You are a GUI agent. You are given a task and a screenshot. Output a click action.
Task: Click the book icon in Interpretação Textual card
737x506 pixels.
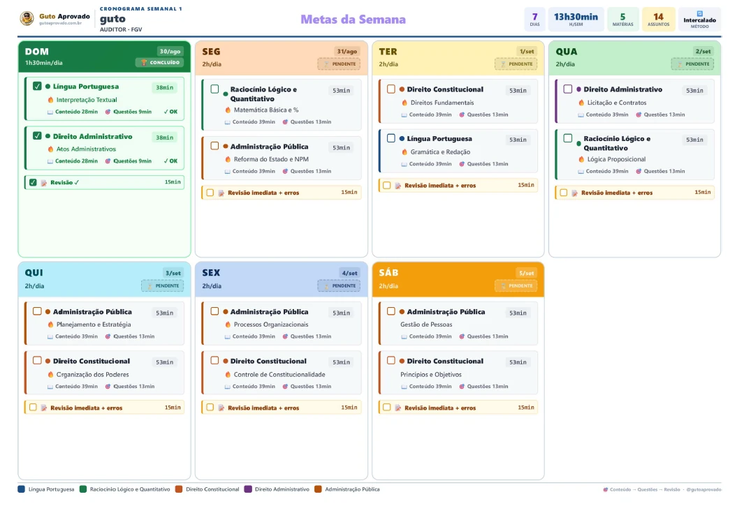click(50, 112)
